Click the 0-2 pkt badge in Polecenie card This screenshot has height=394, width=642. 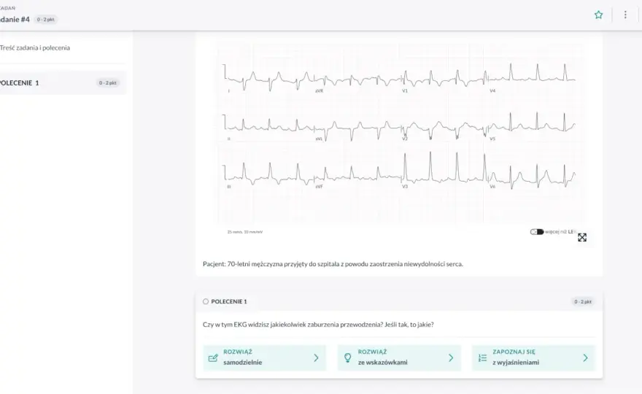[583, 301]
